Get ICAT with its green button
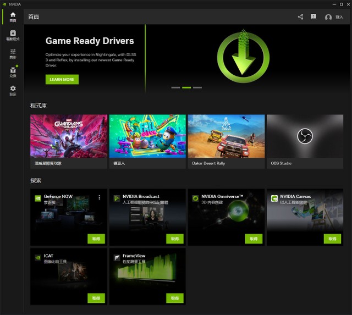Image resolution: width=352 pixels, height=315 pixels. (96, 298)
